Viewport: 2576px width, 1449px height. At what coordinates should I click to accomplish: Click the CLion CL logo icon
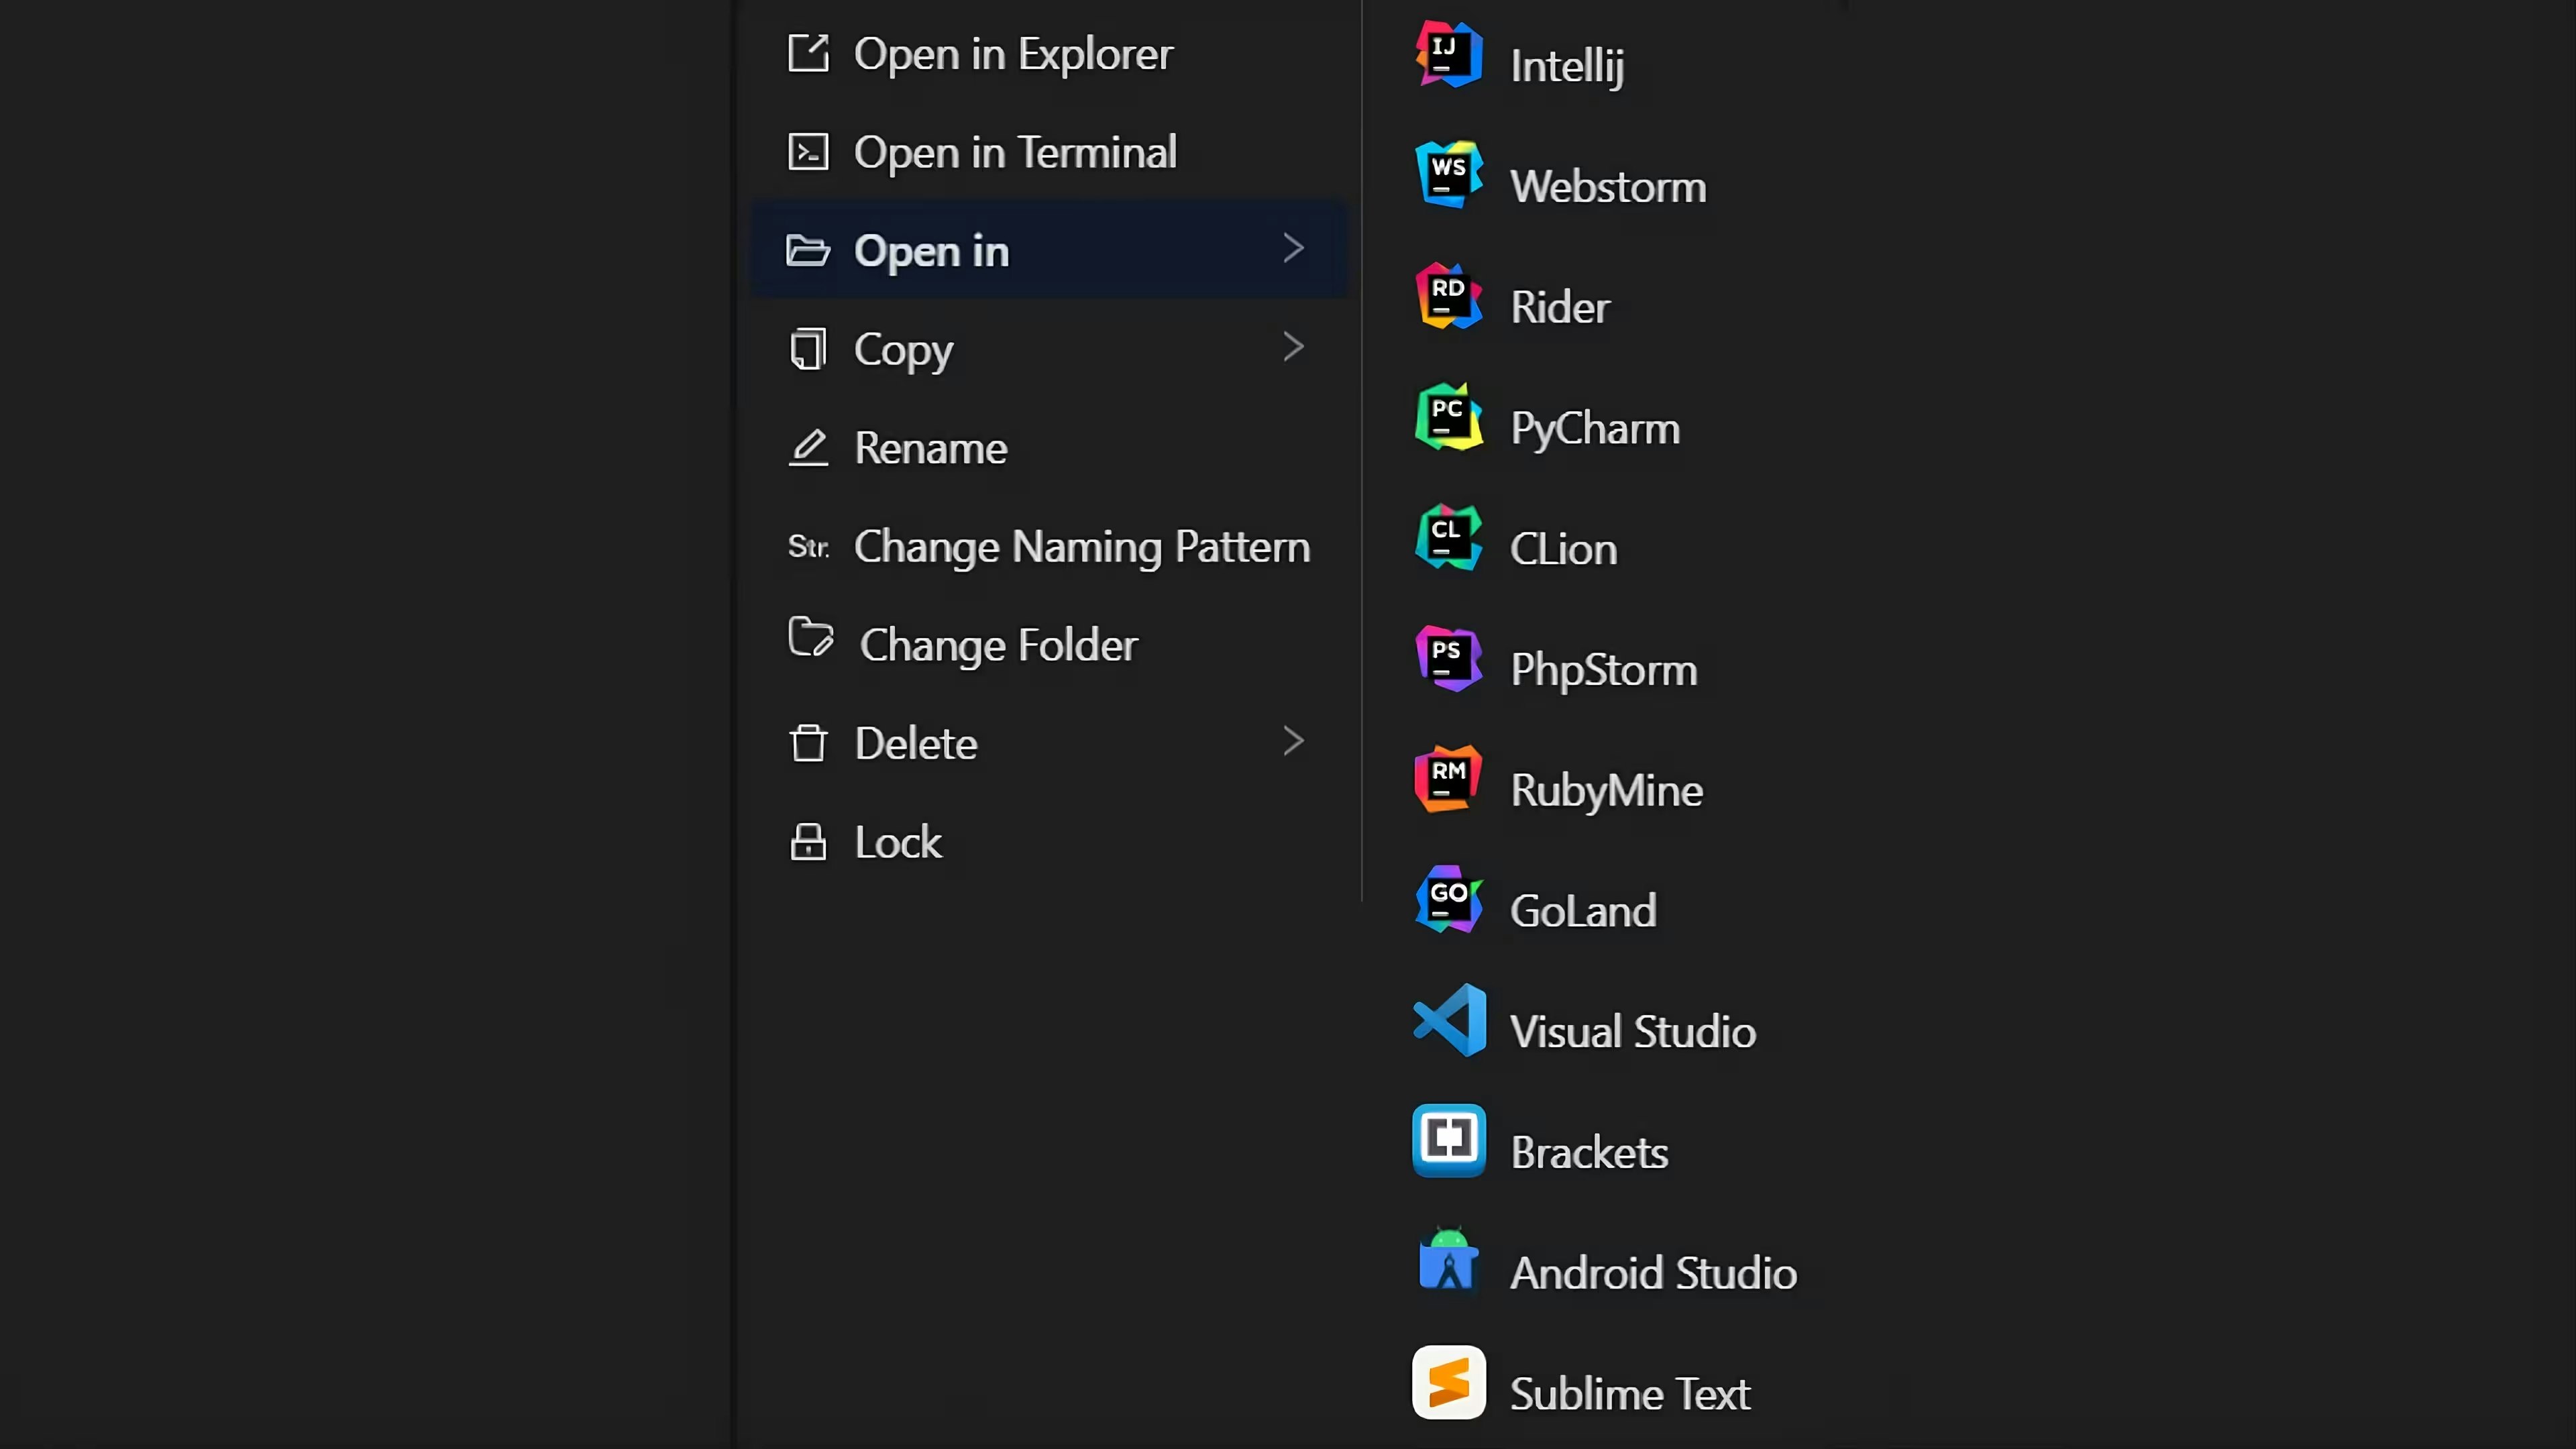click(1448, 538)
